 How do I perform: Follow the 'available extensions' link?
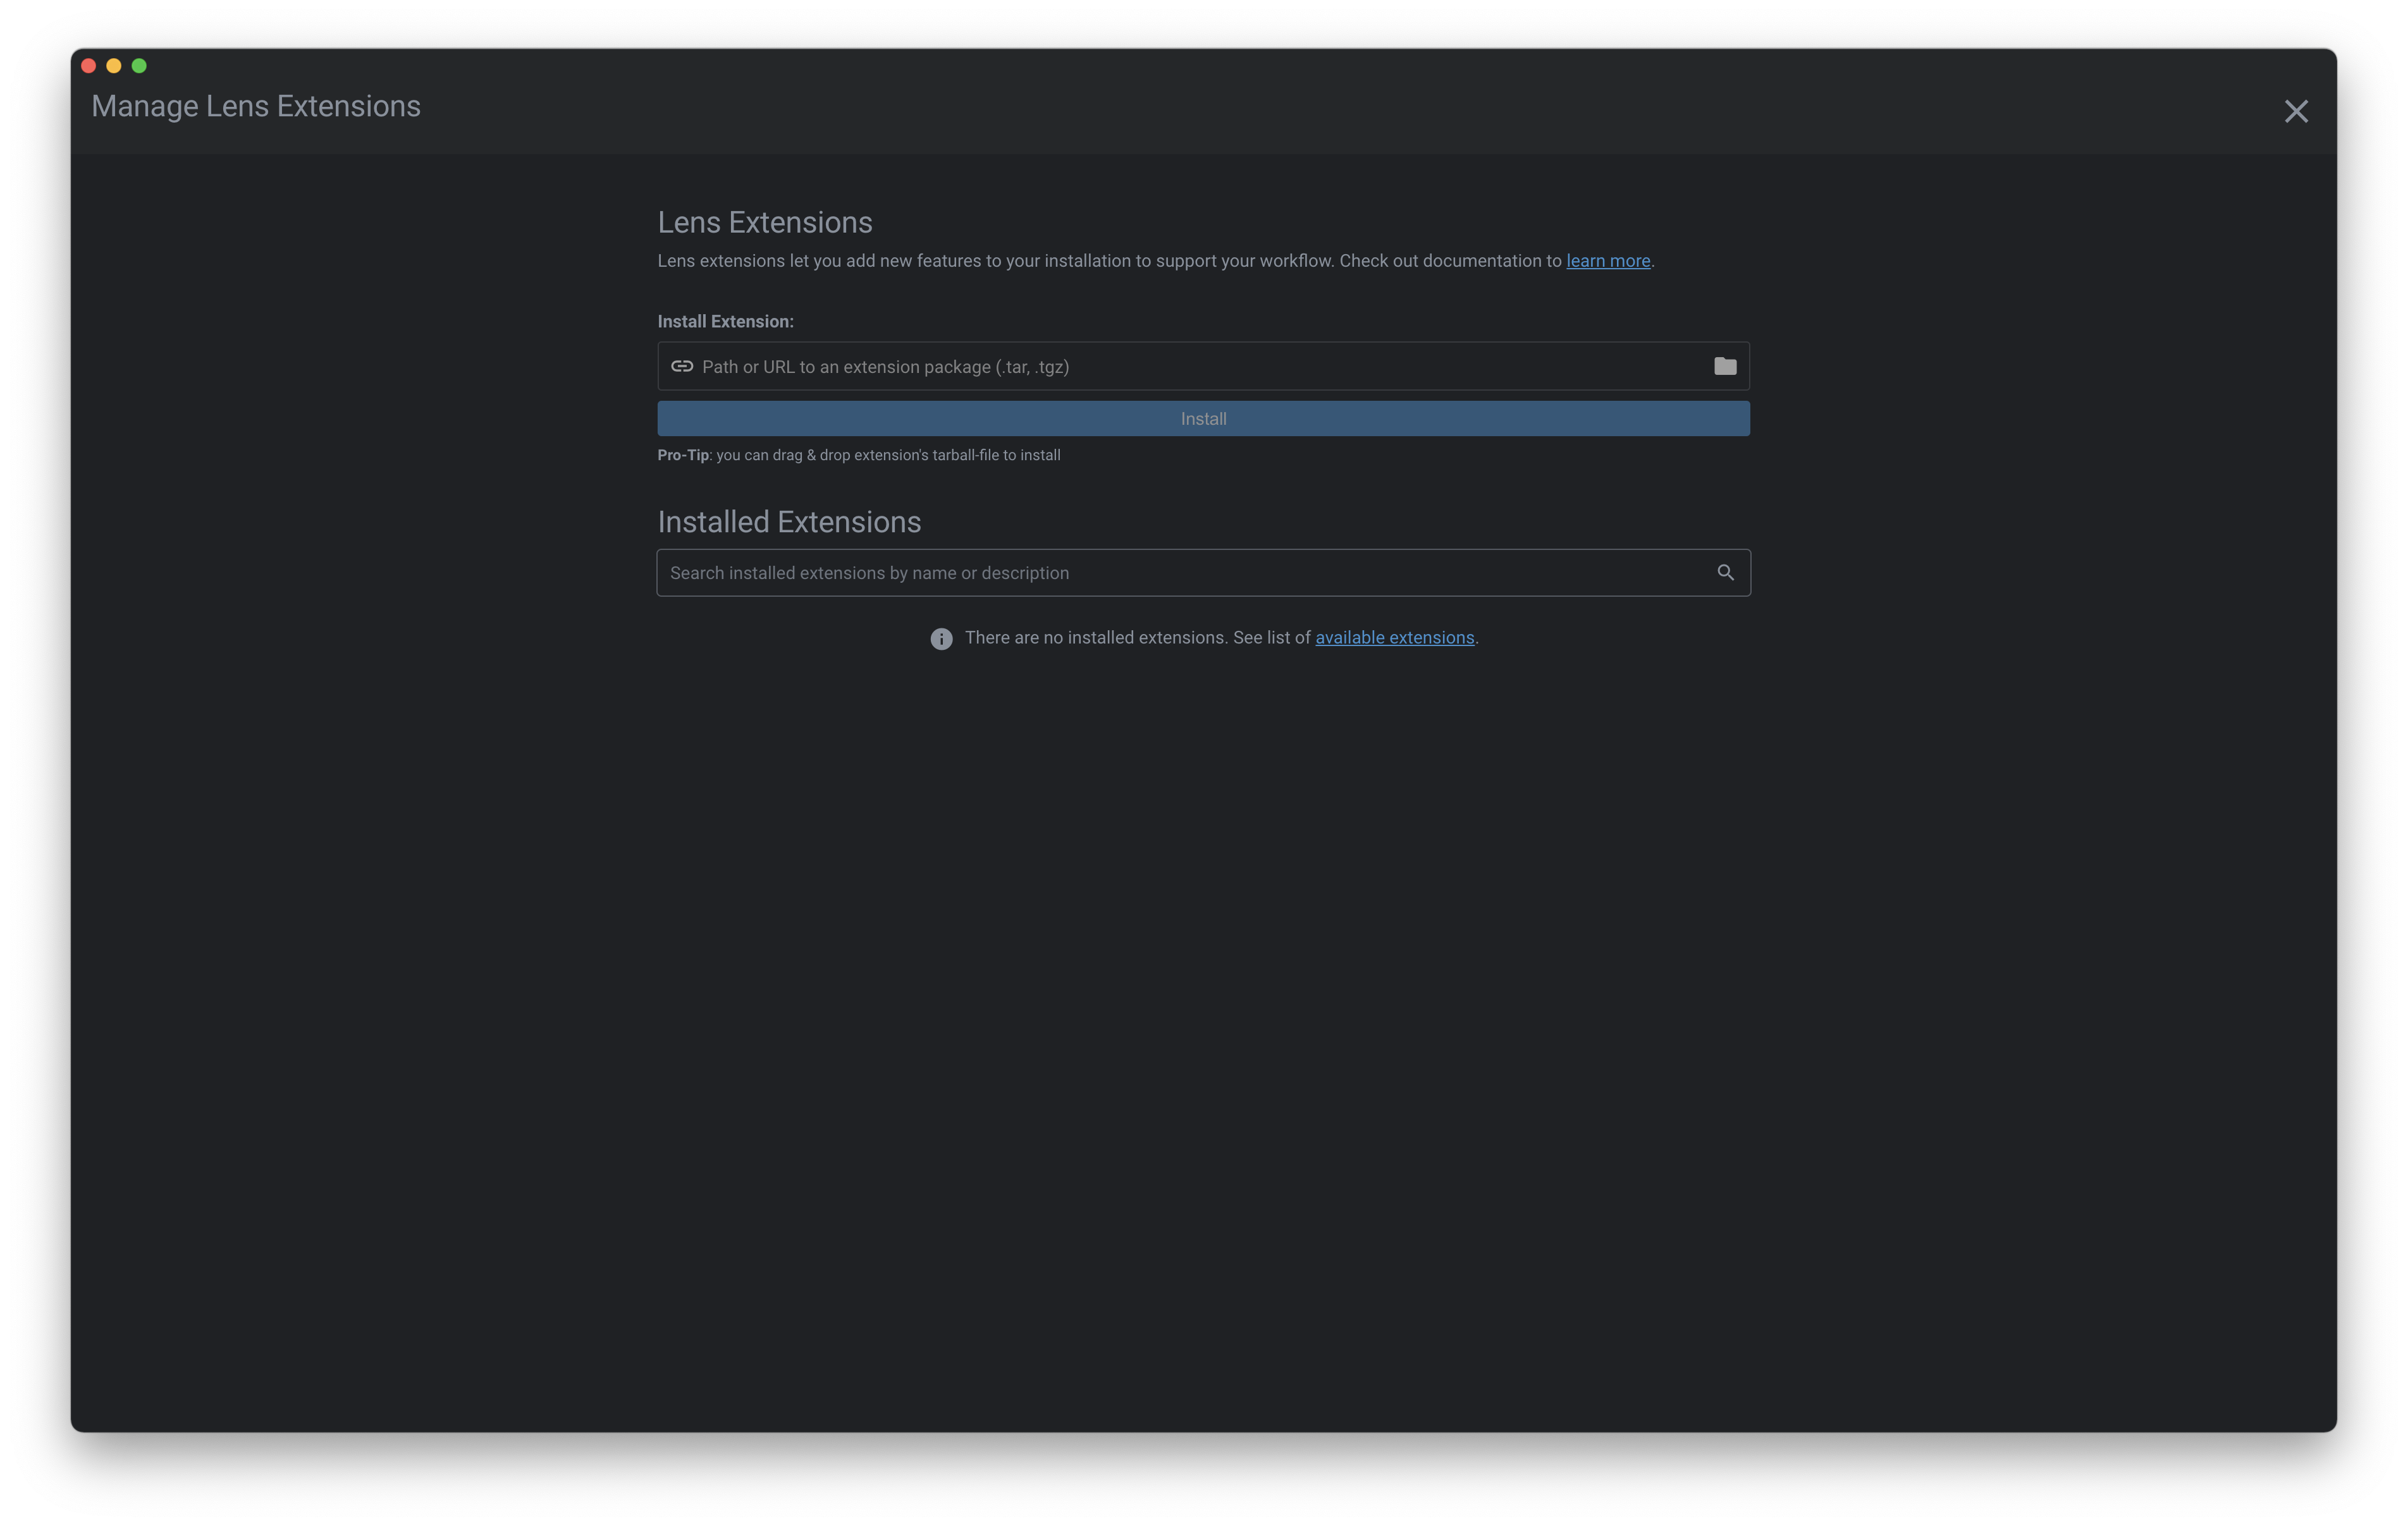click(1394, 638)
